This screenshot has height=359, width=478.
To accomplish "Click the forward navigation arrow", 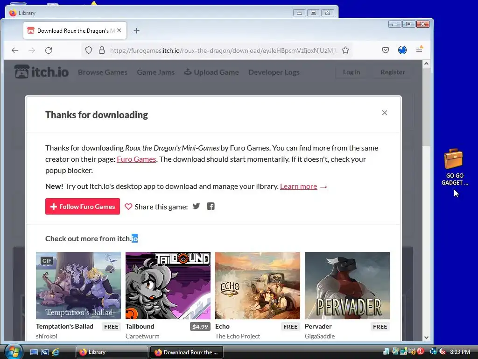I will coord(32,50).
